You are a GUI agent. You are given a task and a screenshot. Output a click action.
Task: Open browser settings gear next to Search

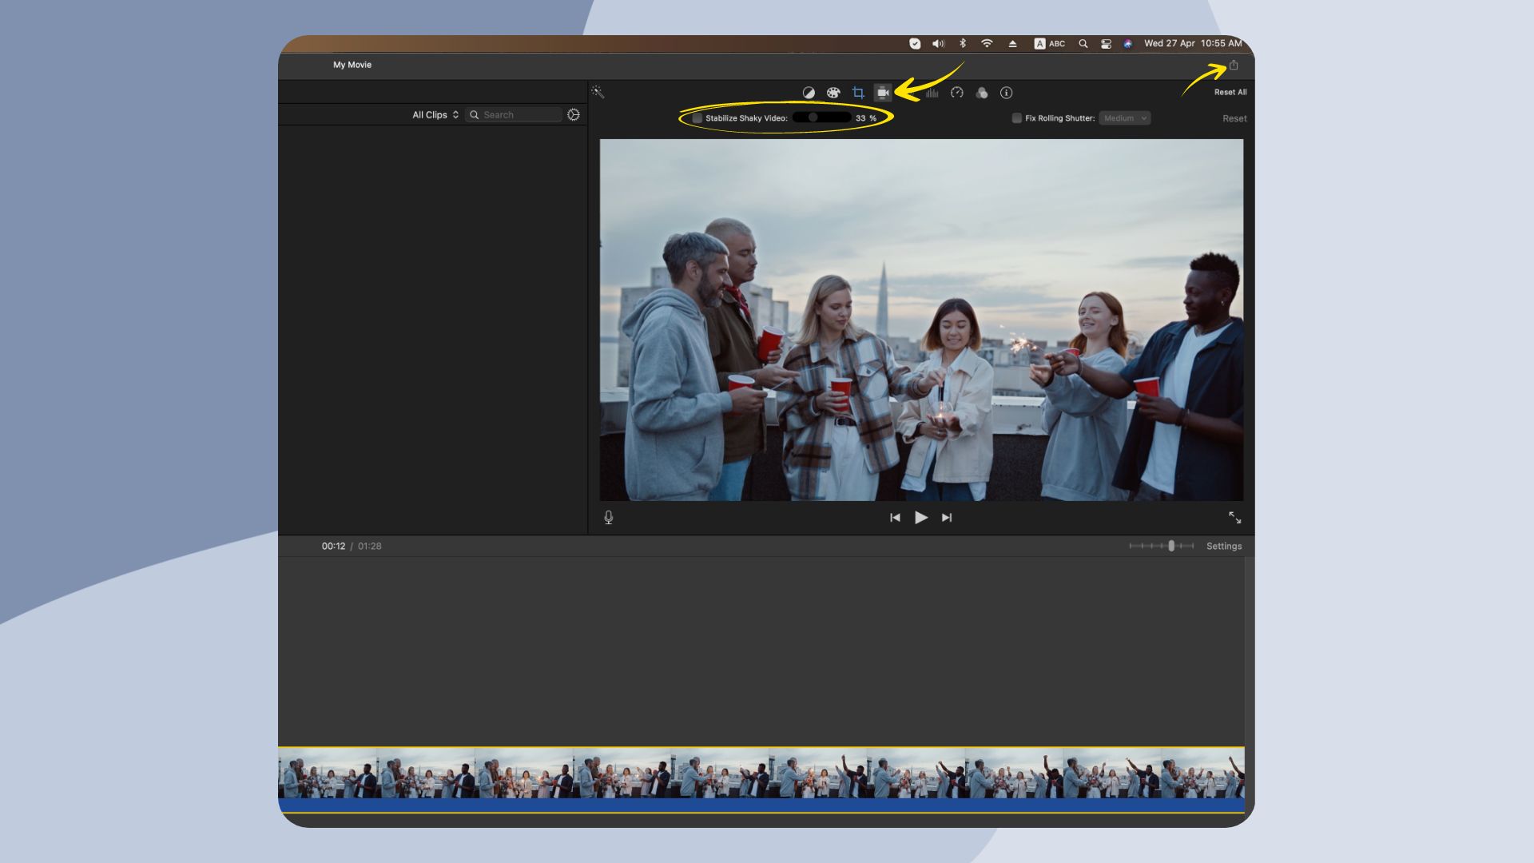tap(574, 115)
